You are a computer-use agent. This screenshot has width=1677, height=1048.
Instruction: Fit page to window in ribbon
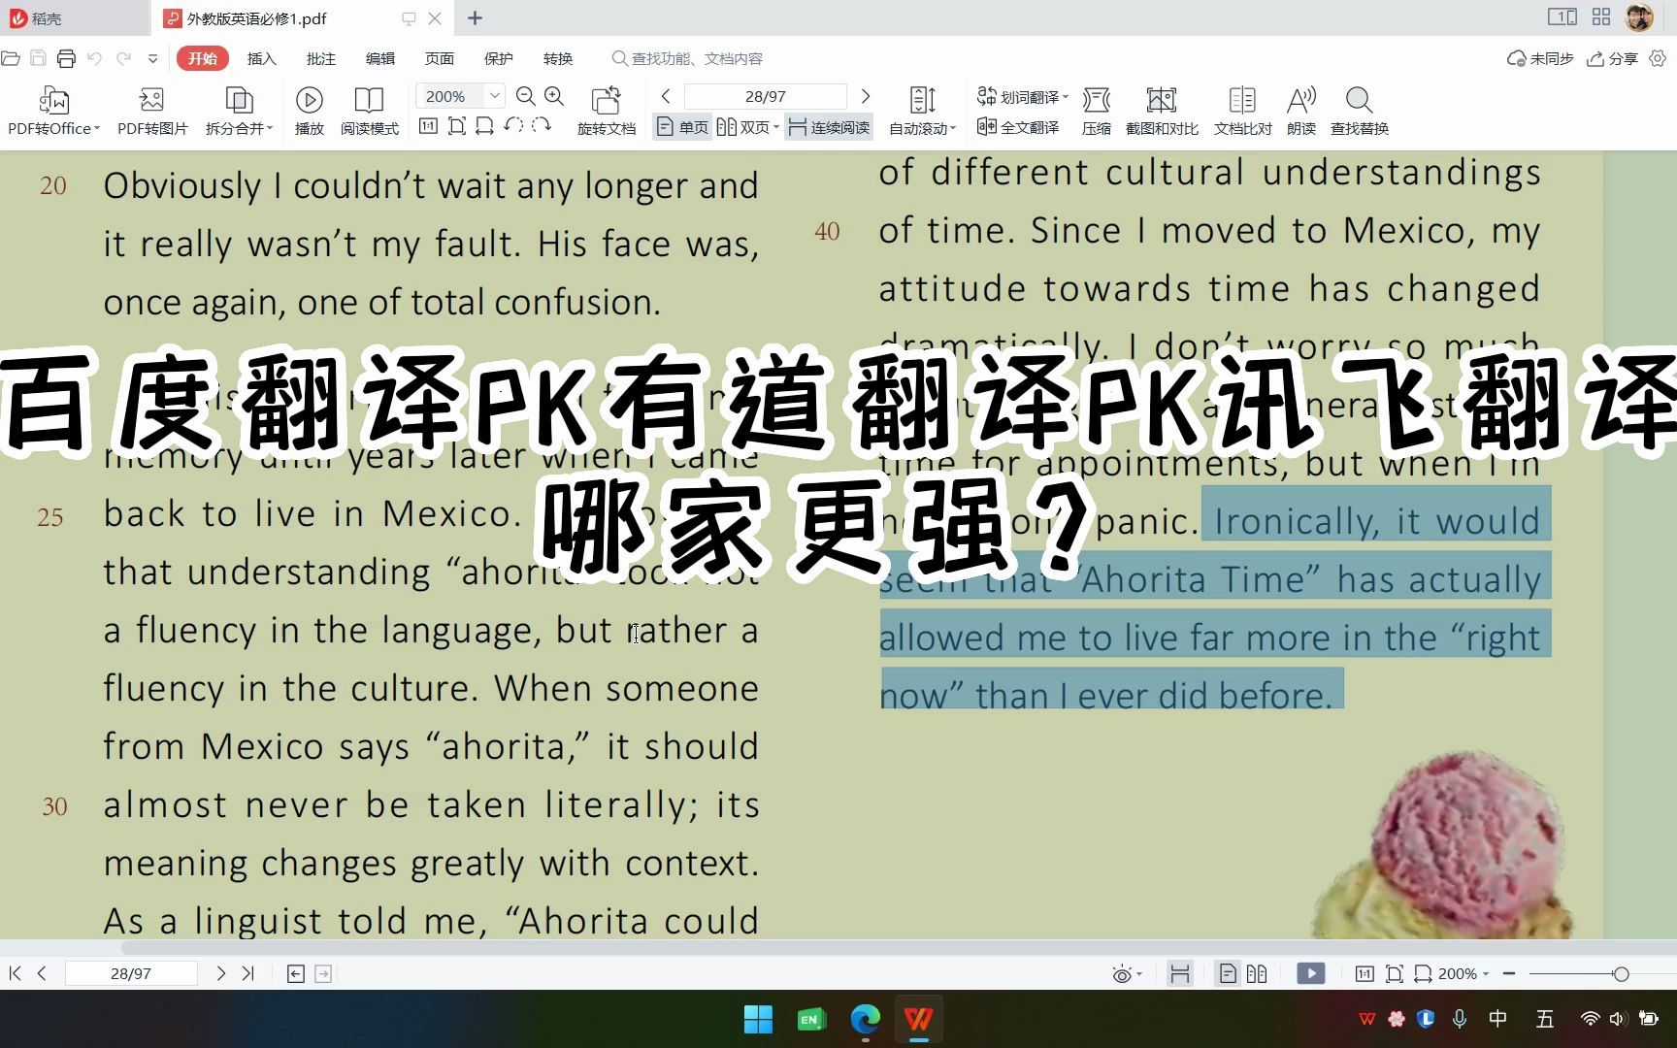[x=457, y=126]
